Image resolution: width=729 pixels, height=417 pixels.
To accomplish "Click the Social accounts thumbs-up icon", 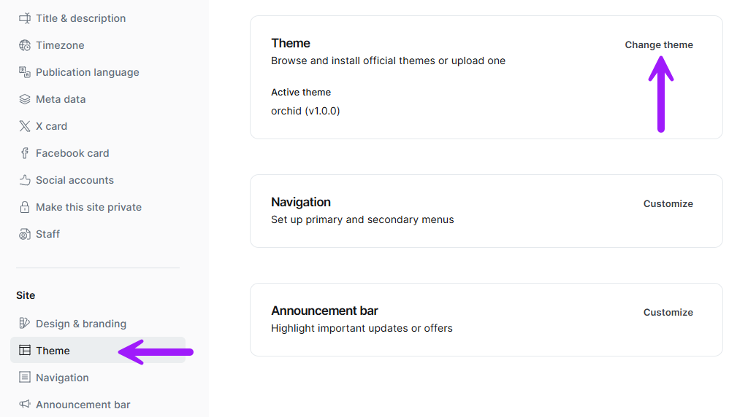I will coord(25,180).
